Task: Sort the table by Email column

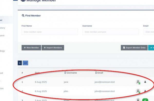Action: point(99,73)
